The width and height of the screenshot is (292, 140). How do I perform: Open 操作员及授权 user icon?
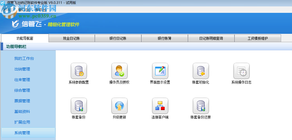click(x=119, y=71)
